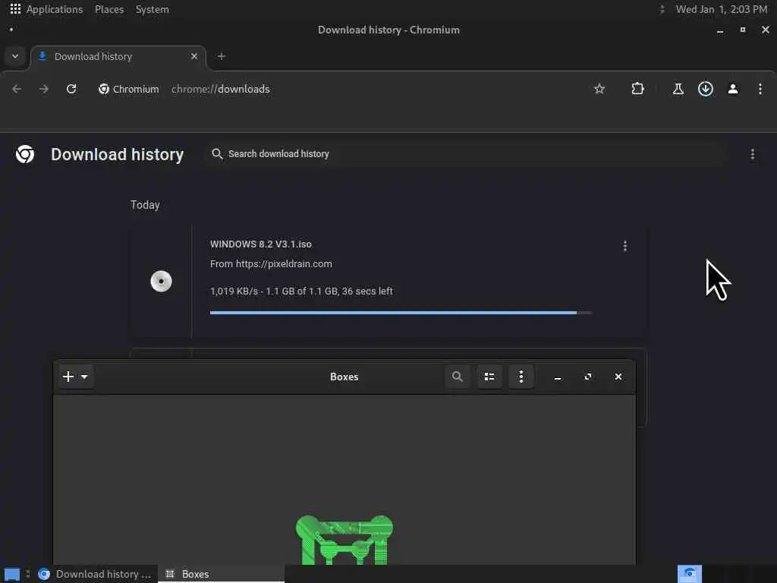Open the profile avatar menu
This screenshot has width=777, height=583.
(733, 89)
